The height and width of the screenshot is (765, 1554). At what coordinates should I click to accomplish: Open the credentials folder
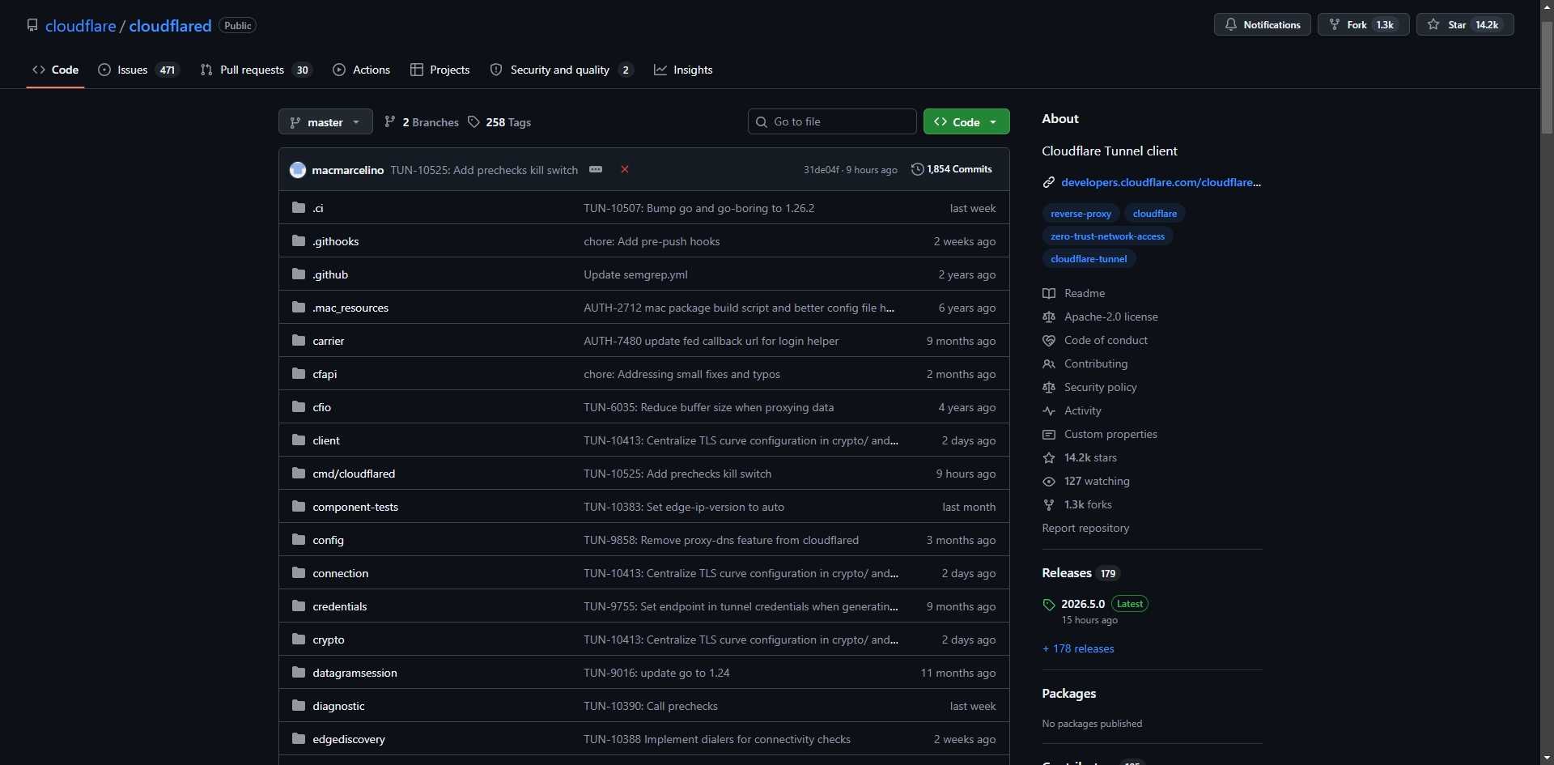tap(339, 606)
